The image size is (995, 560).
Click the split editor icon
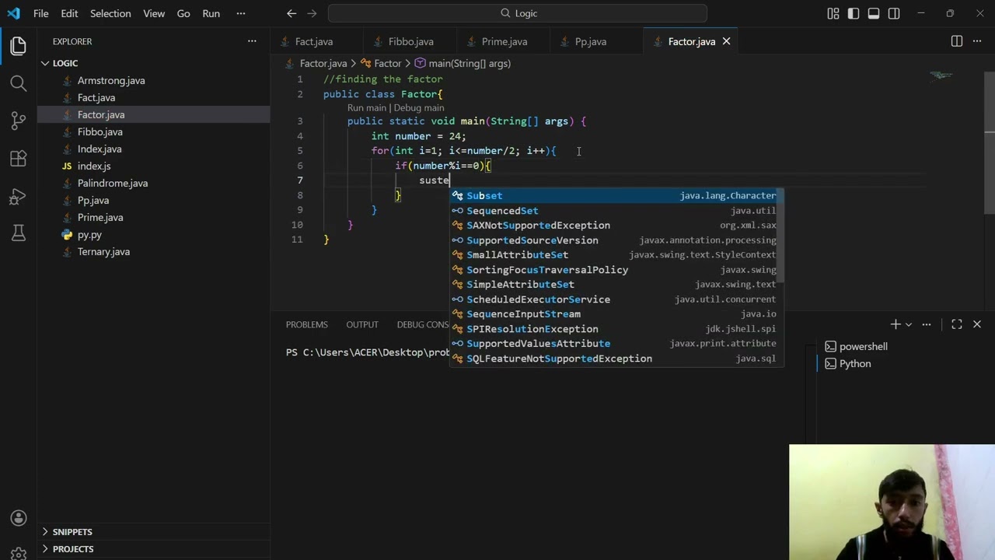[957, 41]
